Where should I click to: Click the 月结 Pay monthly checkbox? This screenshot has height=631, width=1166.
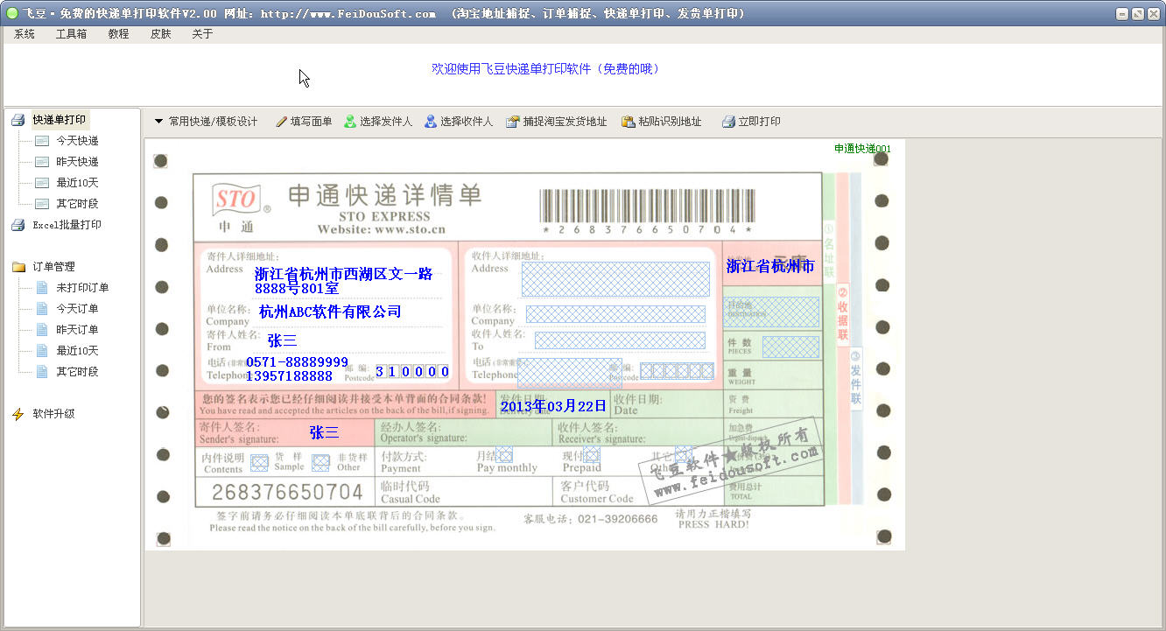[x=504, y=455]
